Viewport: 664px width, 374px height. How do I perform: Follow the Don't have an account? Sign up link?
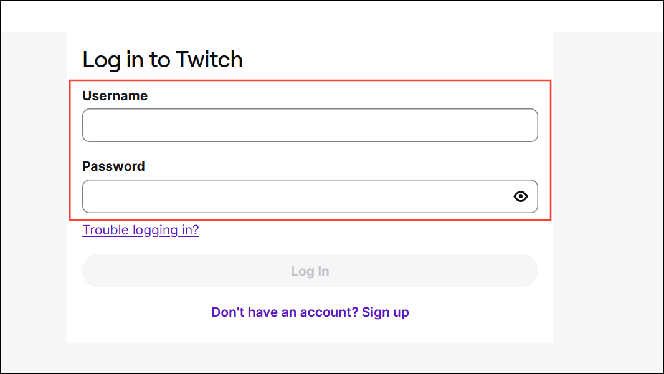310,312
